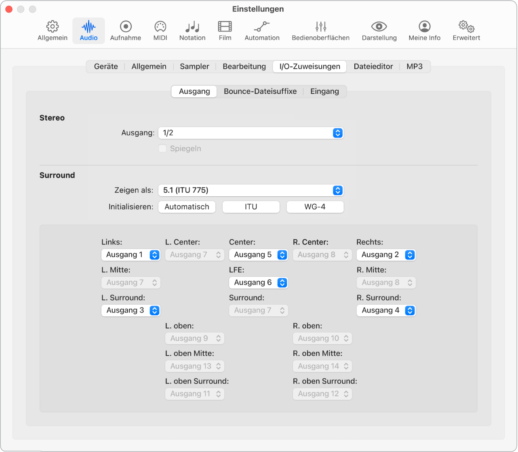
Task: Click the Automatisch initialize button
Action: [187, 207]
